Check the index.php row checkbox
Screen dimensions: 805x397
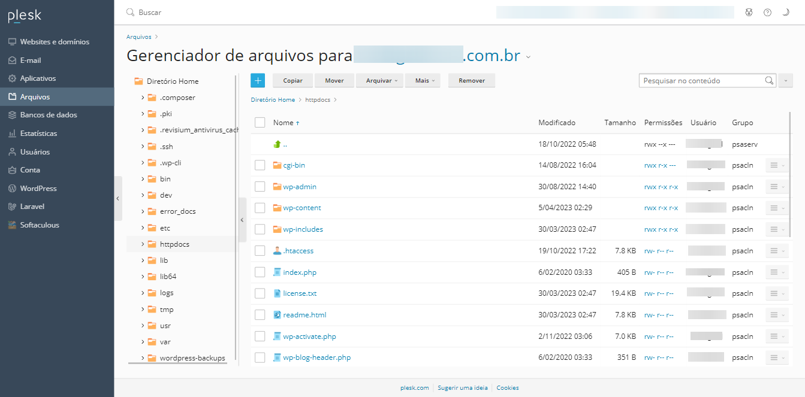tap(260, 272)
